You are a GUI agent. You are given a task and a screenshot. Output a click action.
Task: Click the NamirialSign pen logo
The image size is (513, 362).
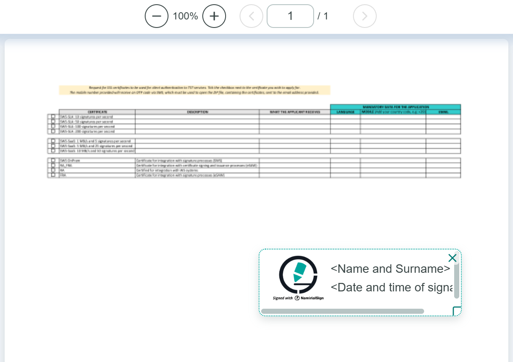click(298, 274)
